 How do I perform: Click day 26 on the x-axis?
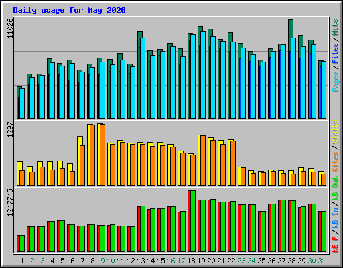pos(271,261)
